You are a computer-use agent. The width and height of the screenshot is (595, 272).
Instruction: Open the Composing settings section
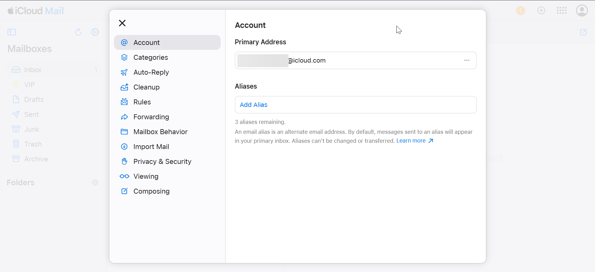(151, 191)
